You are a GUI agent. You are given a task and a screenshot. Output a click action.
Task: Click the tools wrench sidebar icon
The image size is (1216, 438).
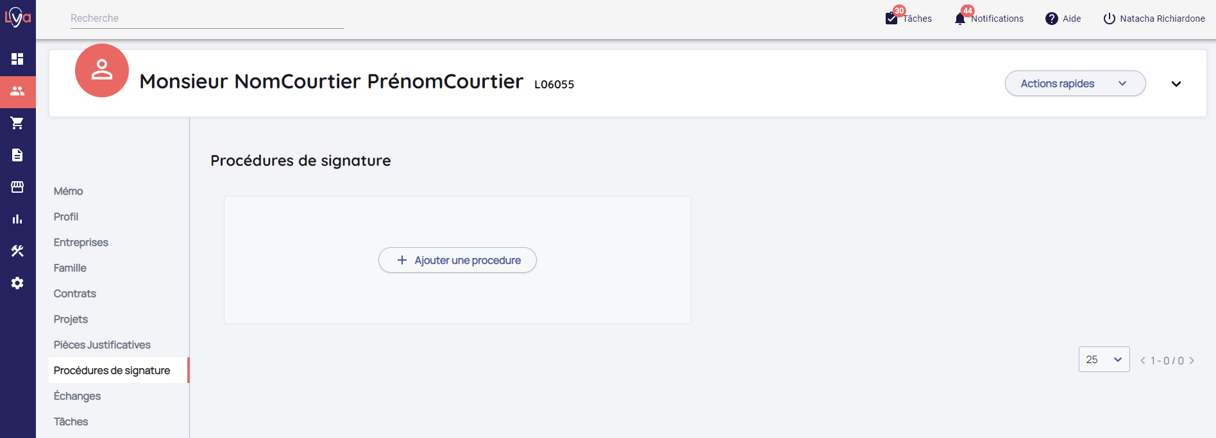17,251
